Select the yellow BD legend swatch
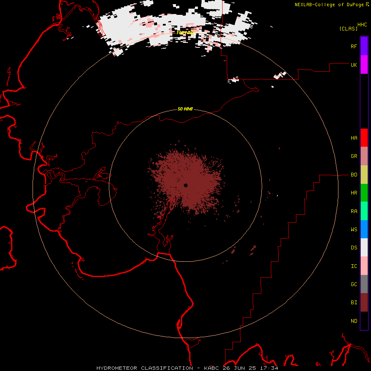Image resolution: width=371 pixels, height=371 pixels. click(364, 175)
